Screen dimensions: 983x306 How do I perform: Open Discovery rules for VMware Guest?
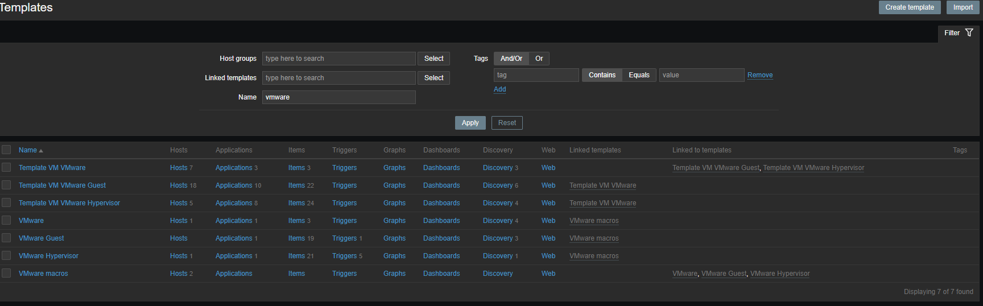click(x=497, y=238)
